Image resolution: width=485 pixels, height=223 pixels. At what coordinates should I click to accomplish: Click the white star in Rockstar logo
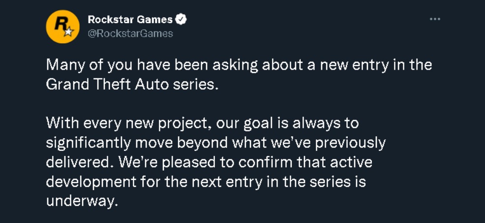(69, 31)
